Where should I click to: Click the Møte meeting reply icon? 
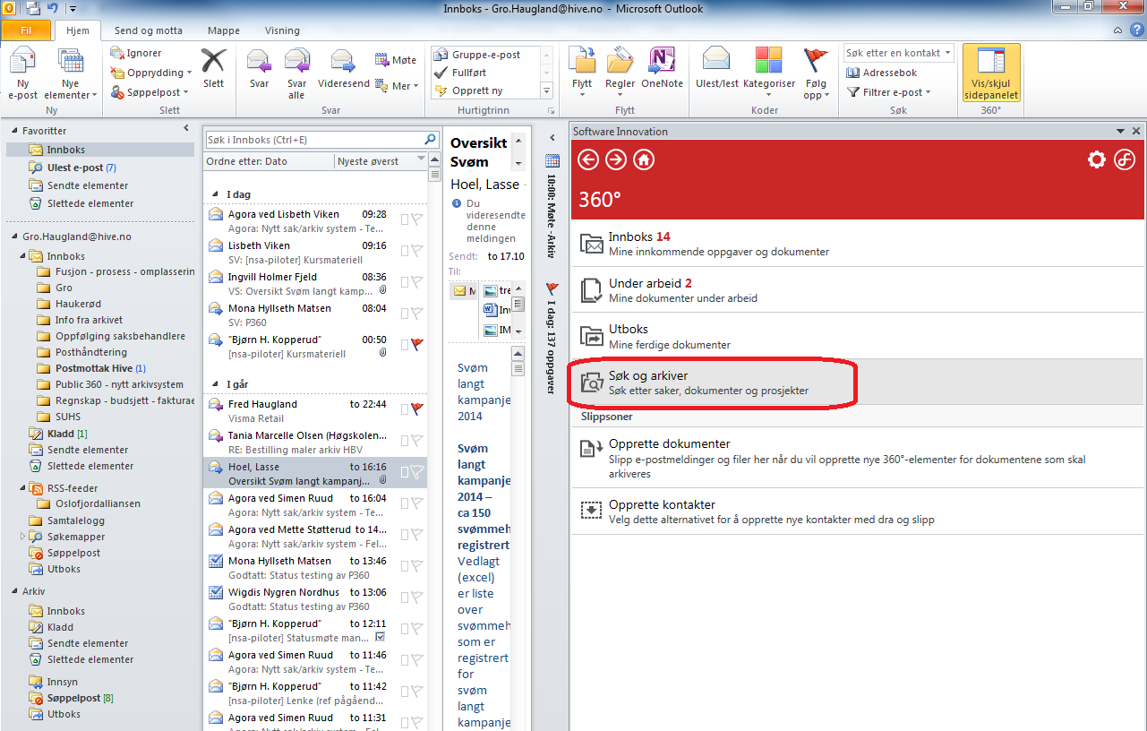[x=395, y=60]
